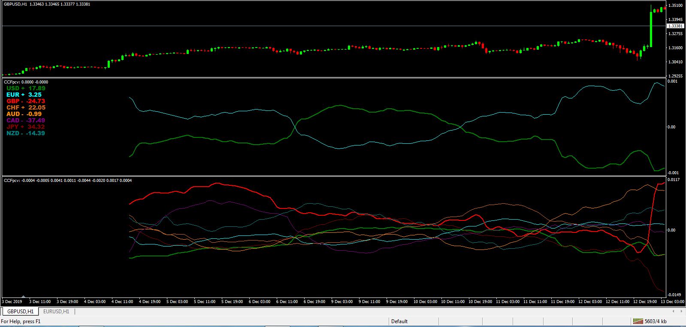Click the 5603/4 kb traffic indicator

[x=656, y=321]
